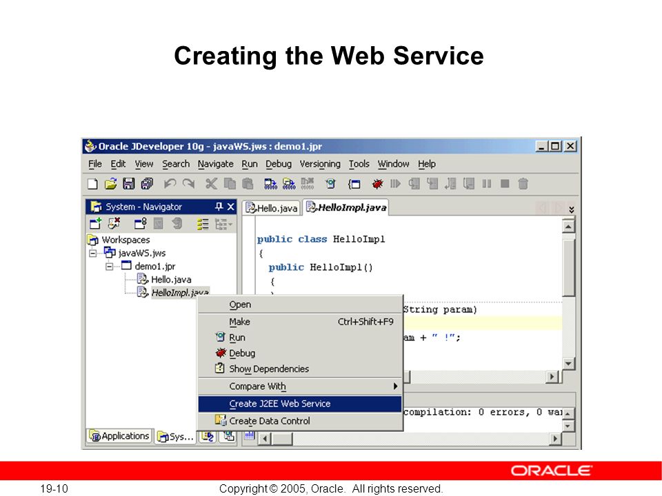Image resolution: width=662 pixels, height=496 pixels.
Task: Close the System - Navigator panel
Action: tap(230, 207)
